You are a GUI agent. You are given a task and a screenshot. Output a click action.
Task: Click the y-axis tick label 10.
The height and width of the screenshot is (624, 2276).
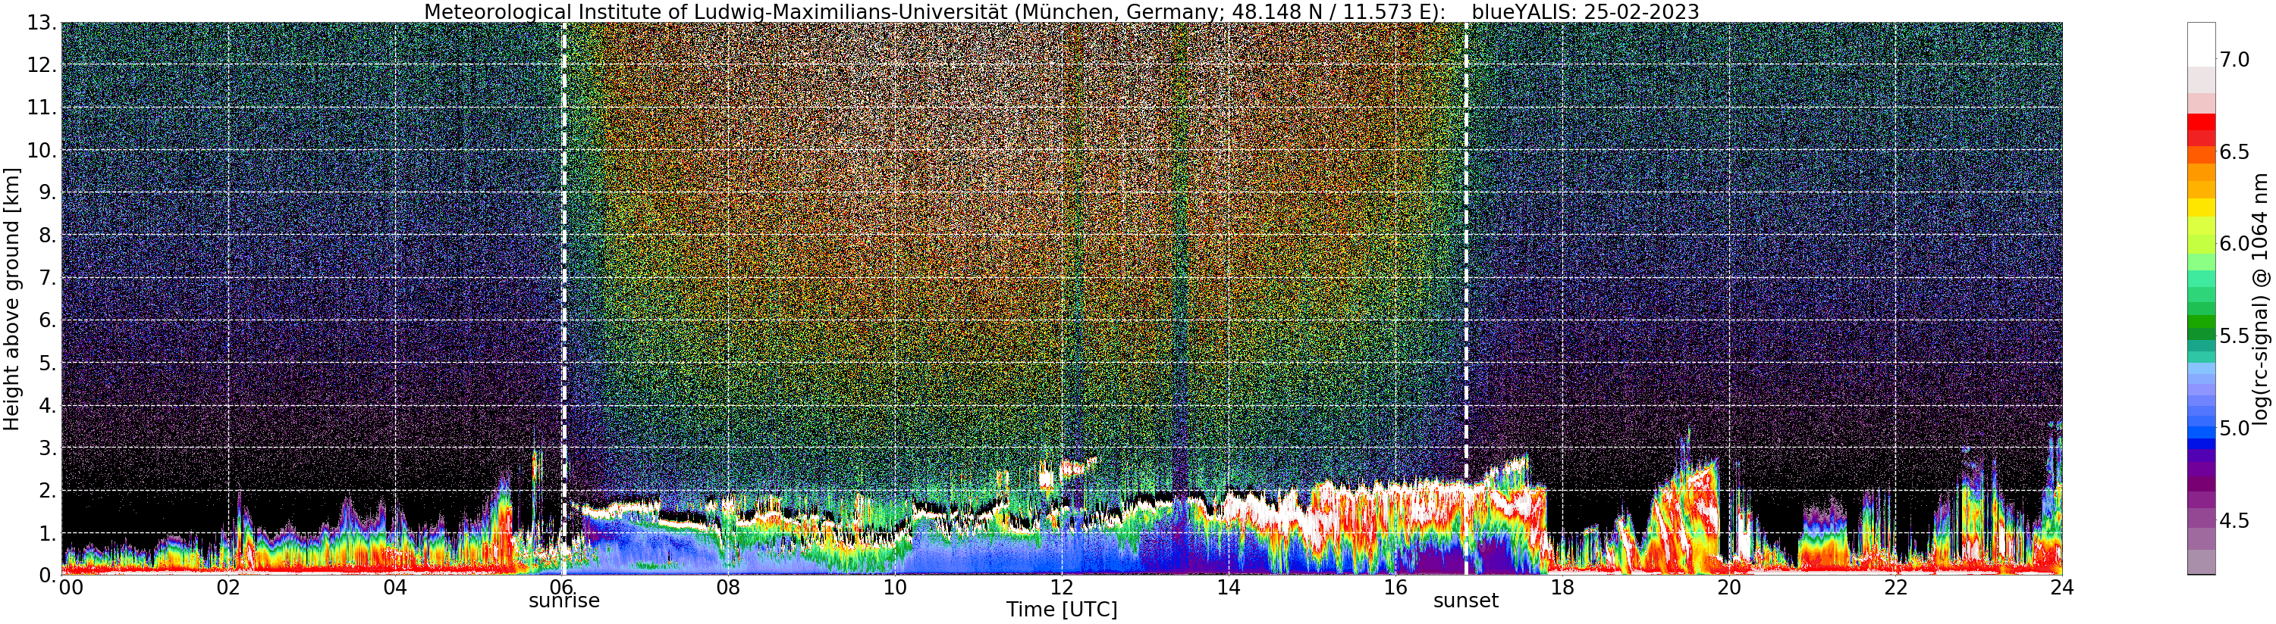(x=42, y=150)
